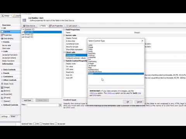Switch to the Design tab
Image resolution: width=186 pixels, height=139 pixels.
(x=5, y=16)
